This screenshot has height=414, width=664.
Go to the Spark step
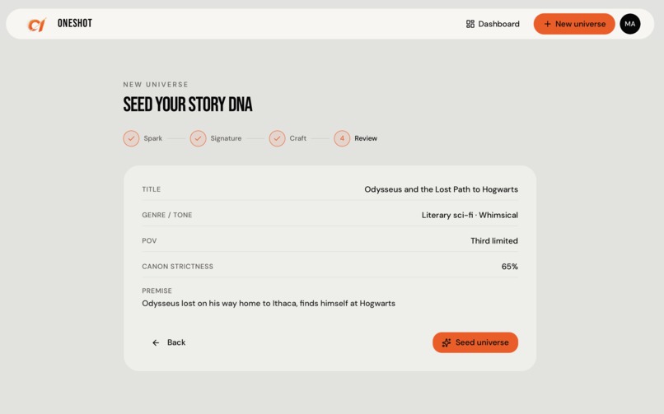[x=143, y=138]
